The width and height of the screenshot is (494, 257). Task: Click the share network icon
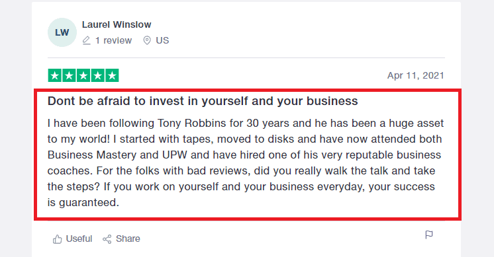[x=107, y=239]
